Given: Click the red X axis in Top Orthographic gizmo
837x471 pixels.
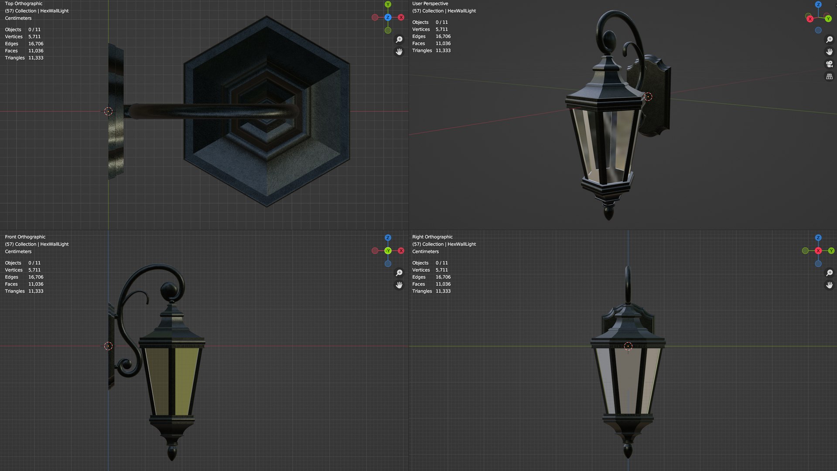Looking at the screenshot, I should [x=401, y=17].
